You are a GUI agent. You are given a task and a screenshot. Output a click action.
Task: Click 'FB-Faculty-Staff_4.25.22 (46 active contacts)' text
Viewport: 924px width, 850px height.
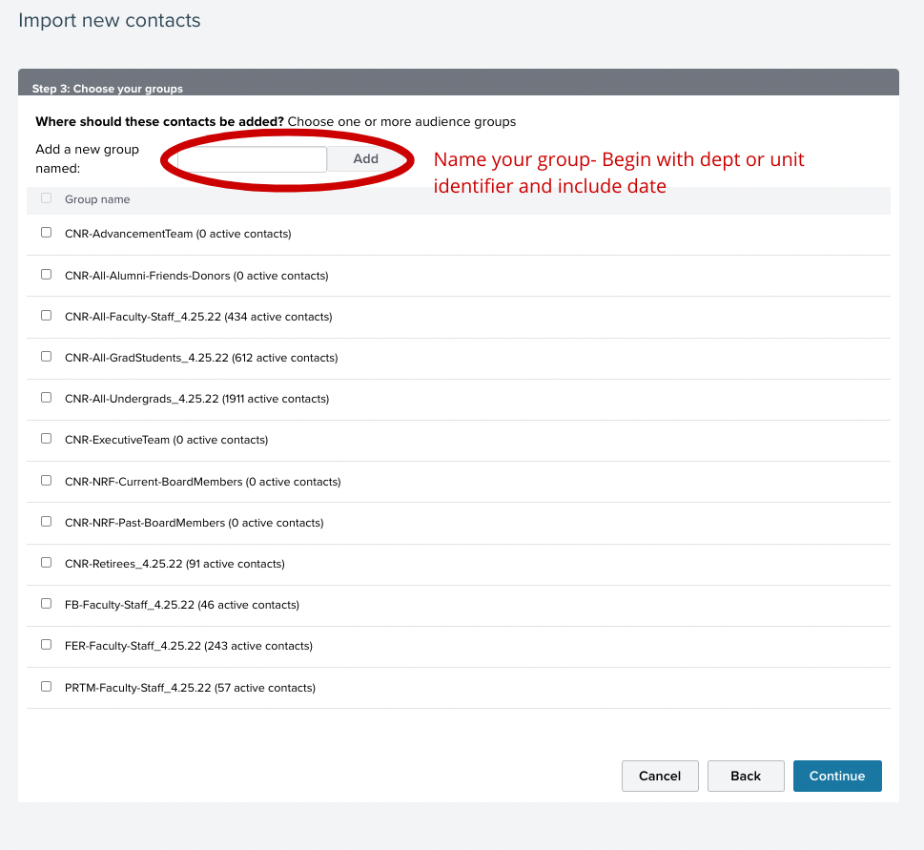click(182, 605)
